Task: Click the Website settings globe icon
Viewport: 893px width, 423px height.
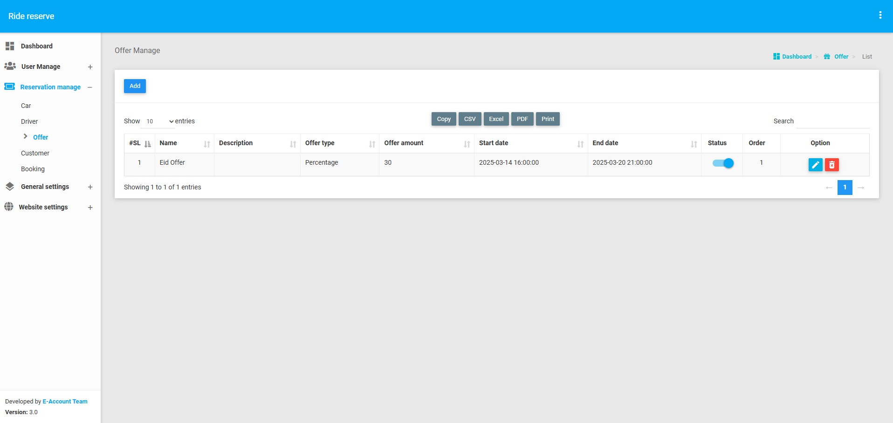Action: (x=9, y=207)
